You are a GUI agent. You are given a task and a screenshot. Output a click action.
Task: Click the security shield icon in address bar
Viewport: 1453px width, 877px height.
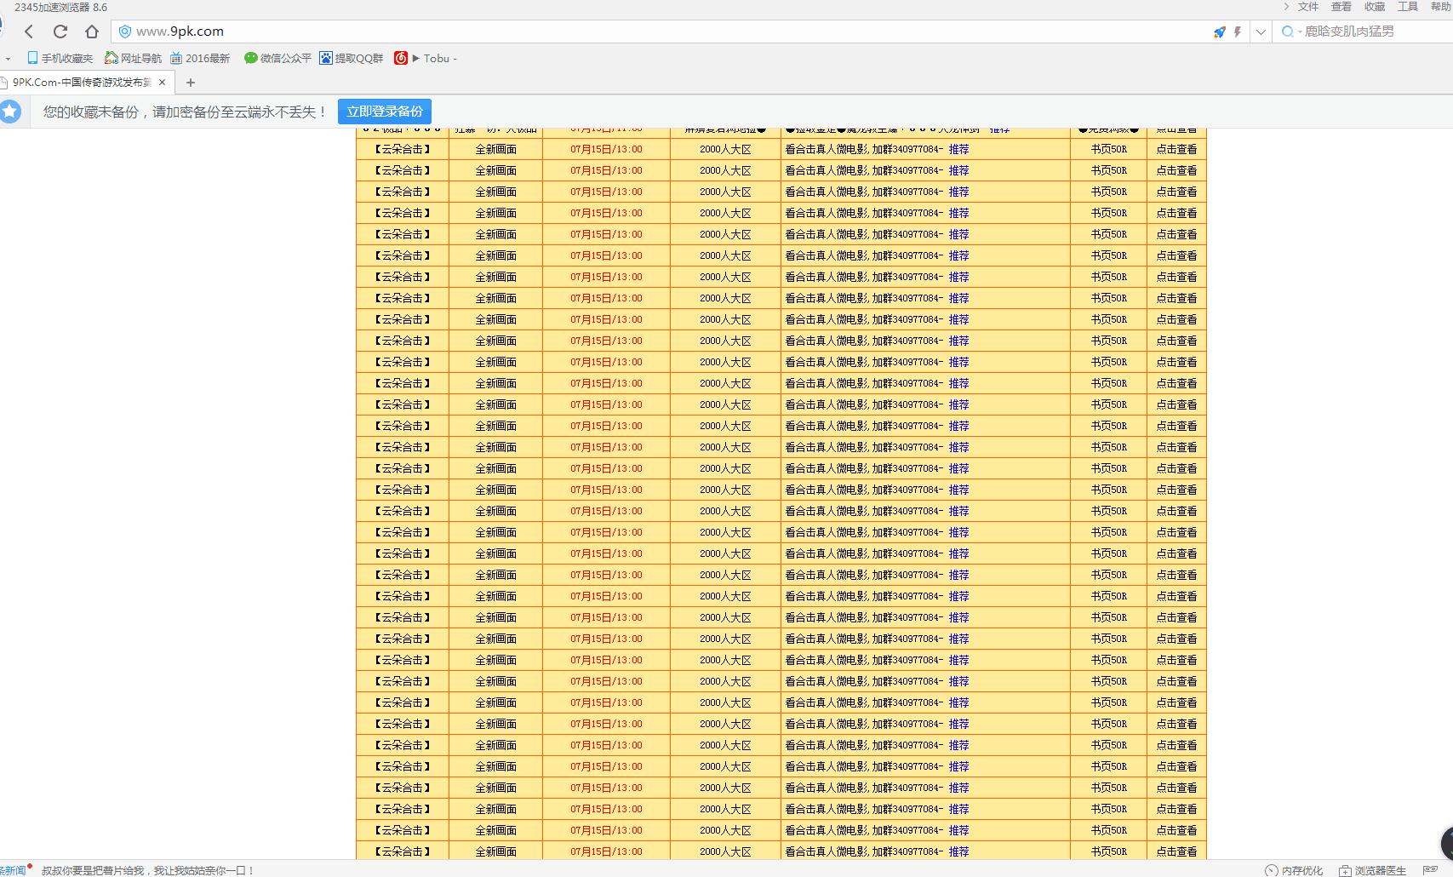tap(125, 32)
